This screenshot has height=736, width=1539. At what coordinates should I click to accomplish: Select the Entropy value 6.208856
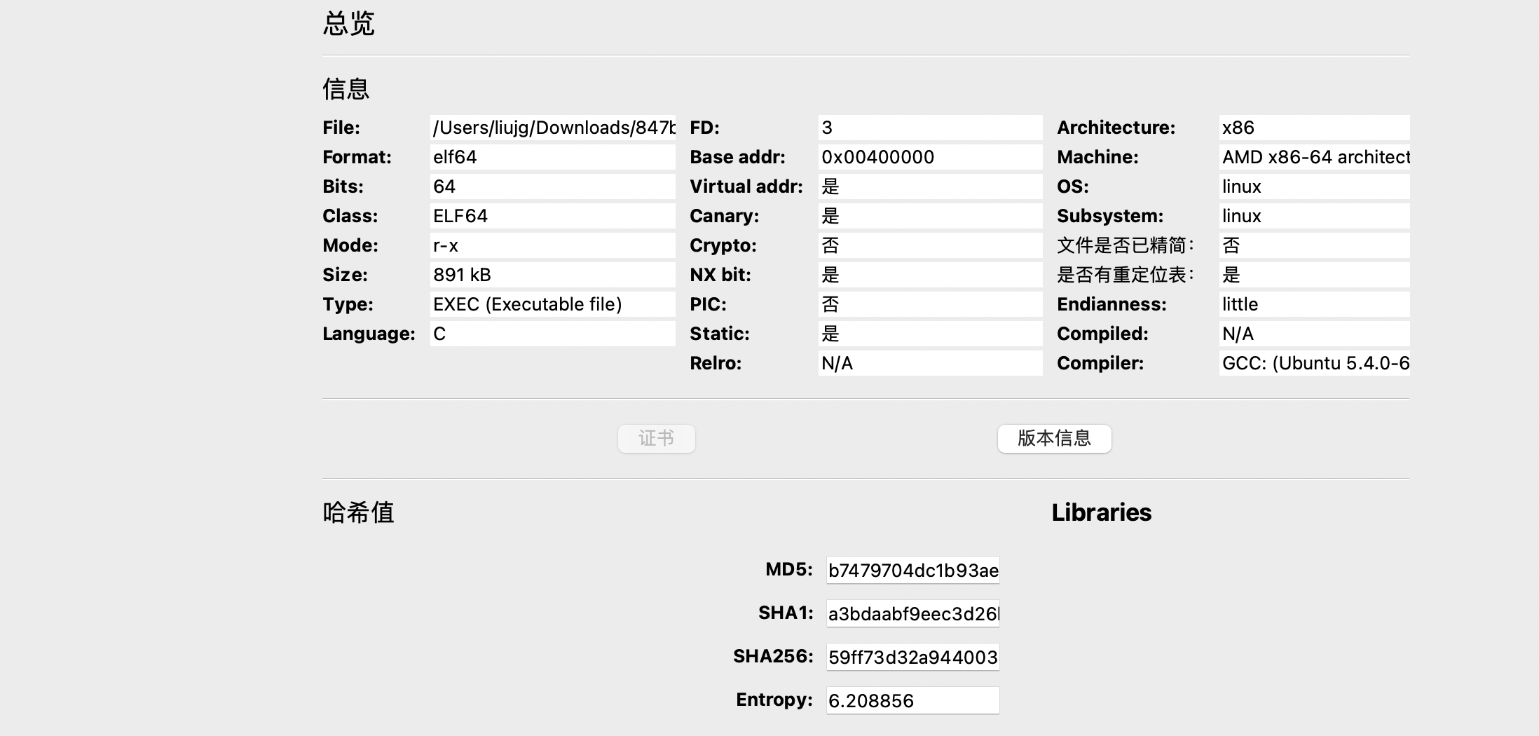(912, 700)
